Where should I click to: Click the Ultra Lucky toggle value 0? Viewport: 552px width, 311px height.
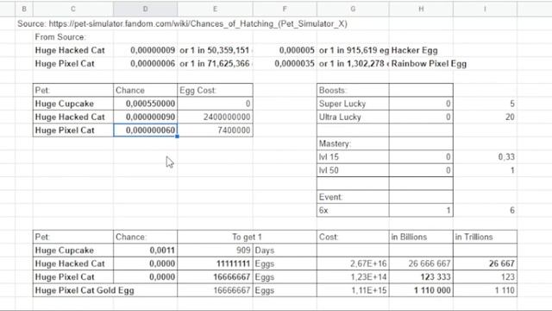(421, 117)
